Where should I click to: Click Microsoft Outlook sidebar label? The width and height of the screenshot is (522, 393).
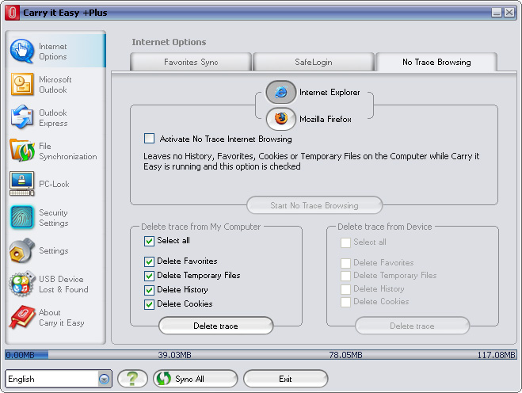tap(55, 85)
